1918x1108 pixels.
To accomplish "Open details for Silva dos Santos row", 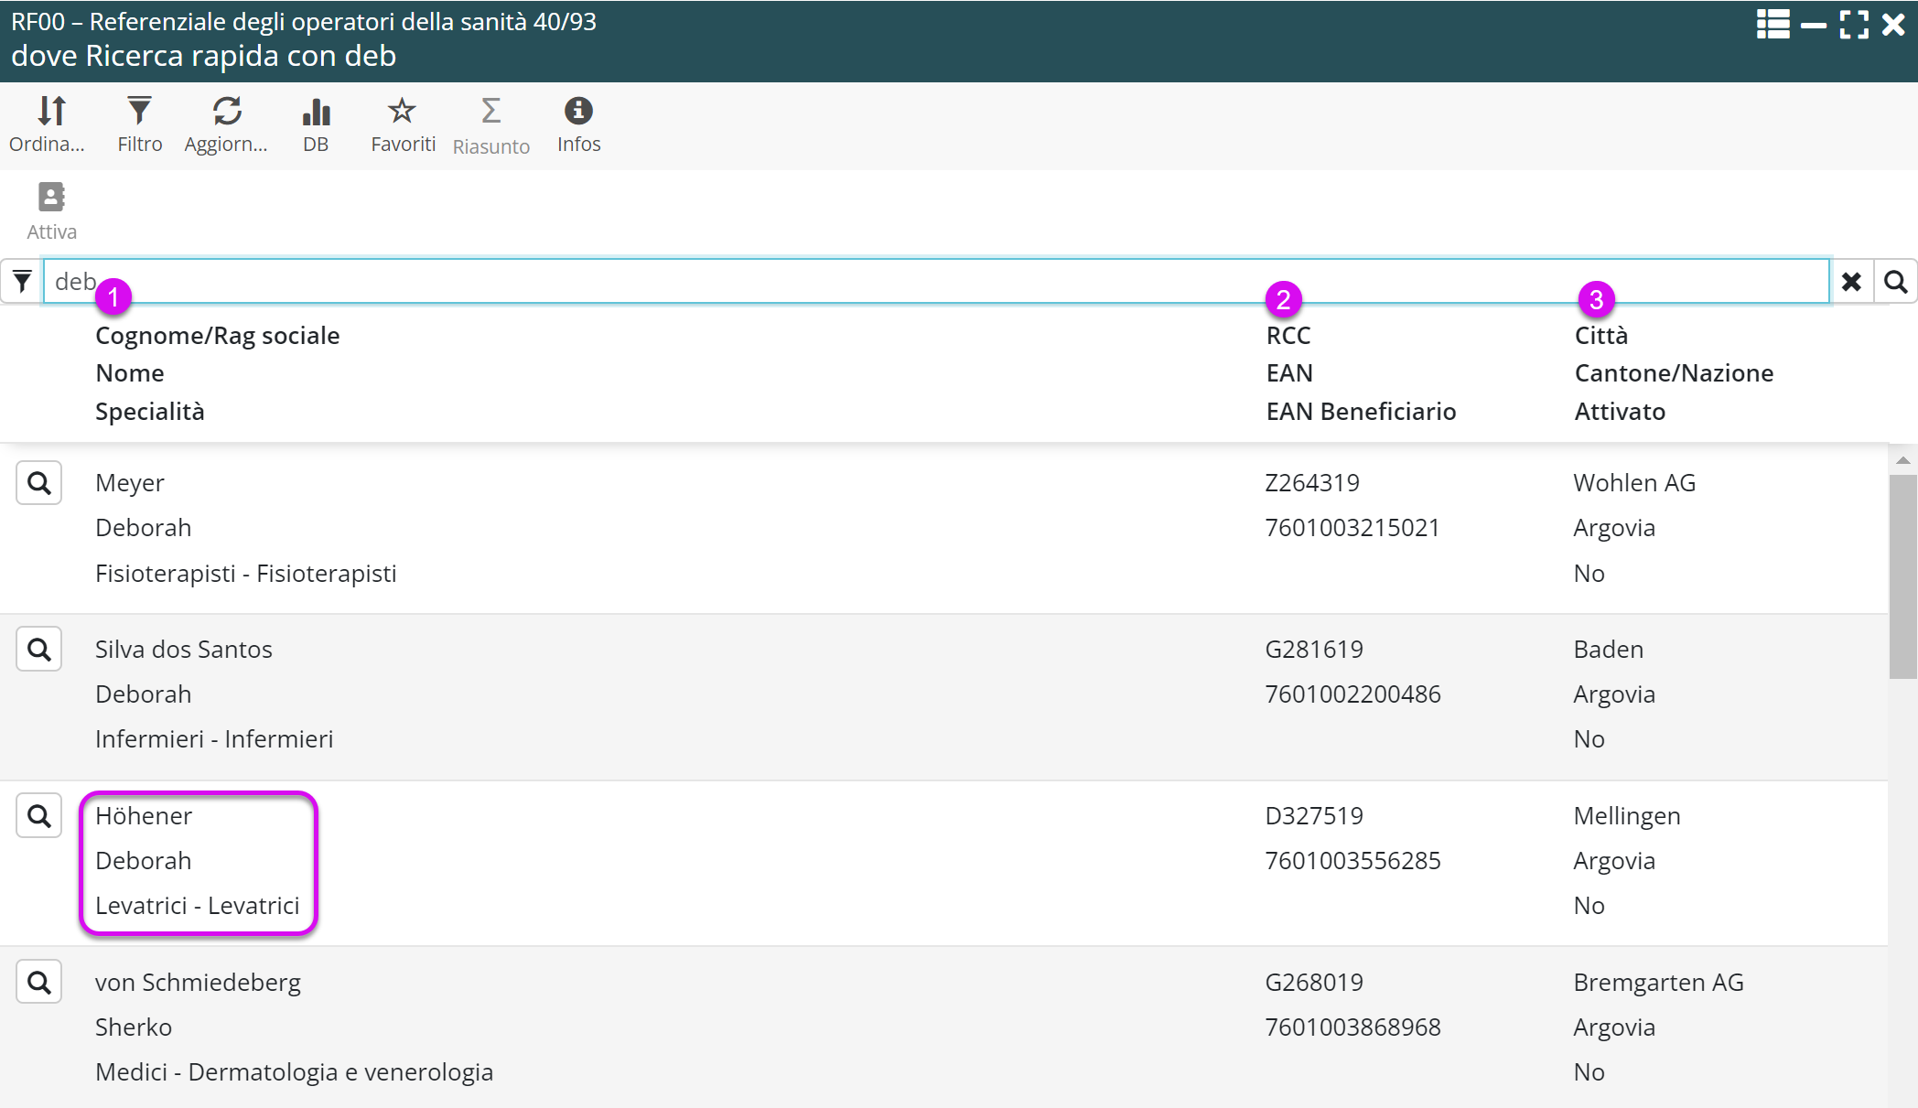I will [38, 650].
